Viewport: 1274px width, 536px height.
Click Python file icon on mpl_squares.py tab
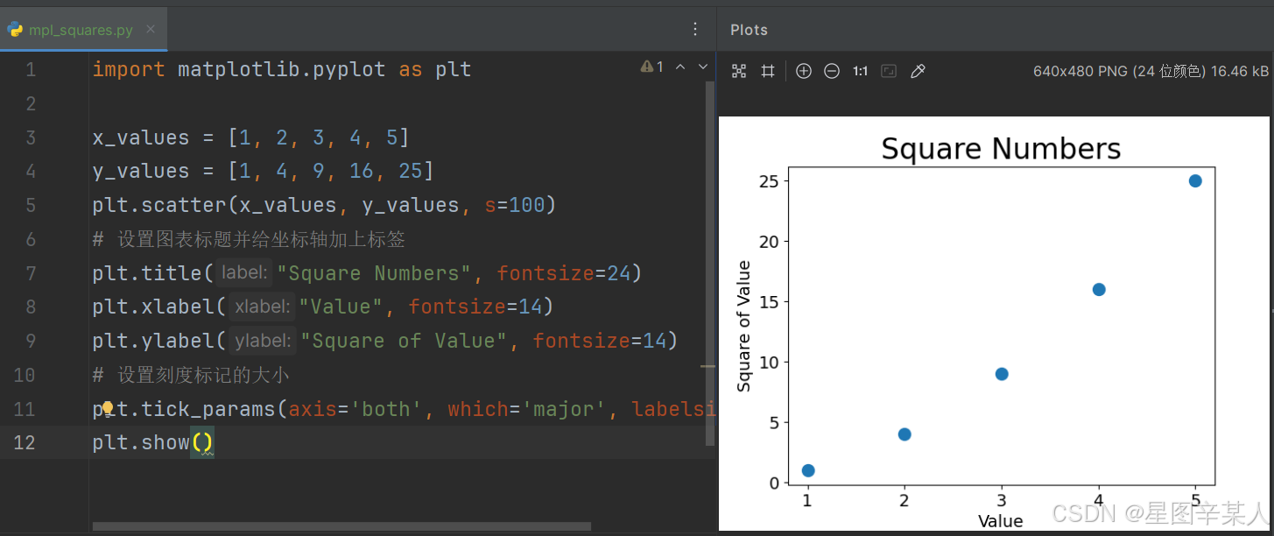point(15,30)
